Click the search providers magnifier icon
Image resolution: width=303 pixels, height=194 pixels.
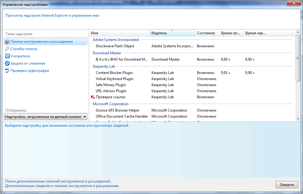(7, 49)
